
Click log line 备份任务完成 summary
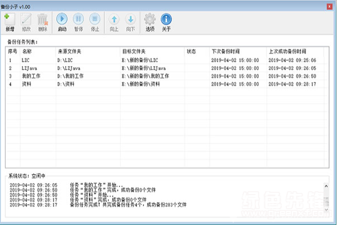128,205
